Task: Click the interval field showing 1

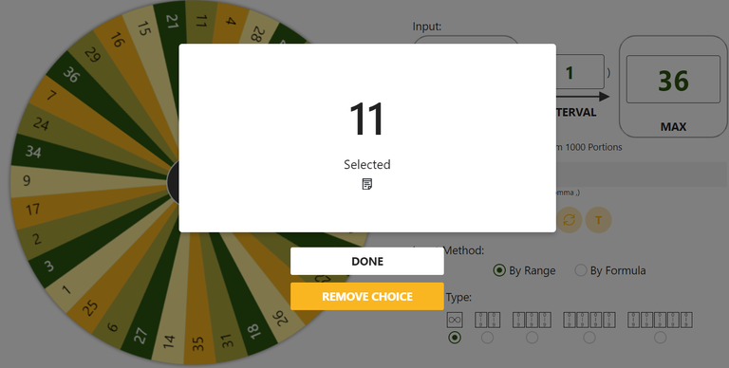Action: click(580, 71)
